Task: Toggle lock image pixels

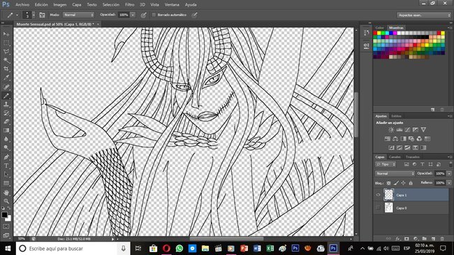Action: (396, 183)
